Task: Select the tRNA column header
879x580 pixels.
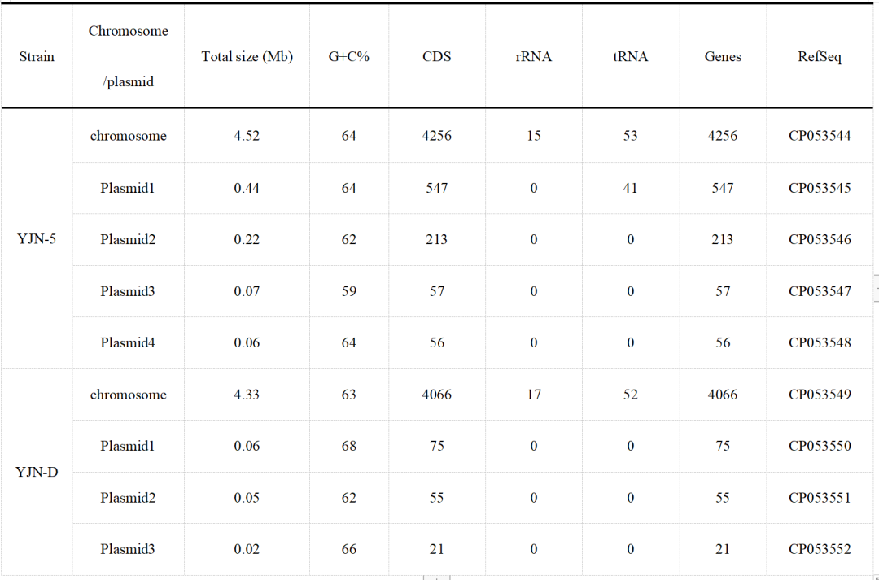Action: coord(631,57)
